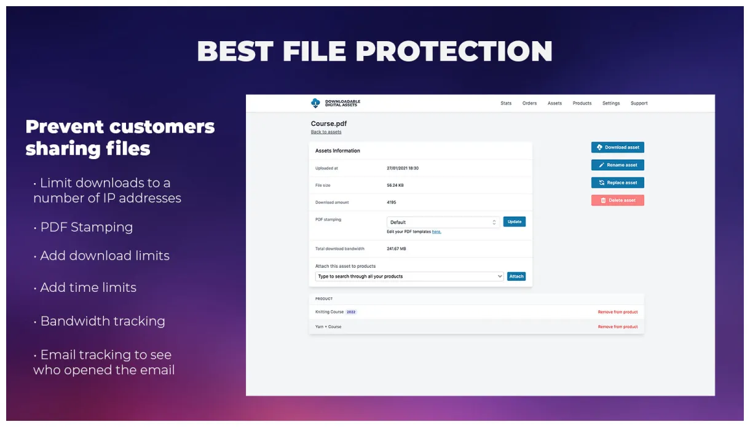The height and width of the screenshot is (427, 750).
Task: Click the trash icon on Delete asset
Action: [603, 200]
